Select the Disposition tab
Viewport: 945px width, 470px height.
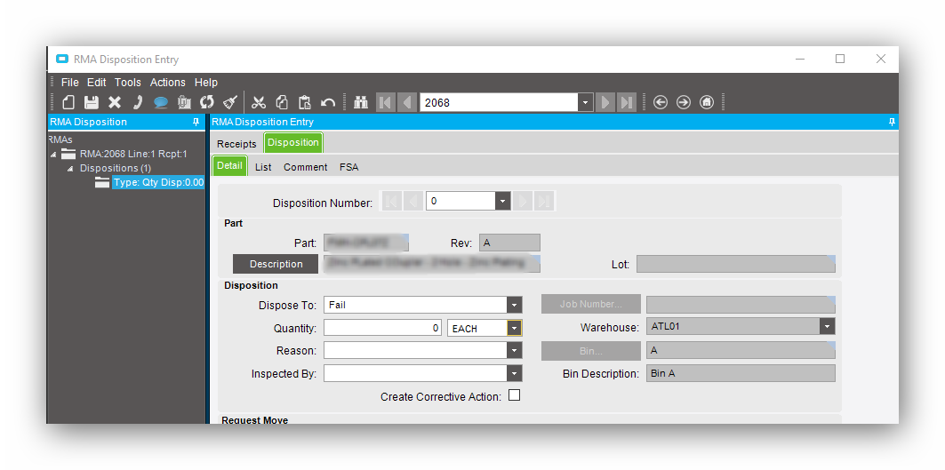[293, 143]
